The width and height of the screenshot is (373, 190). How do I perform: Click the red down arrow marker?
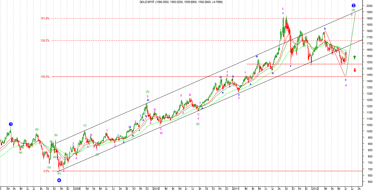click(354, 70)
